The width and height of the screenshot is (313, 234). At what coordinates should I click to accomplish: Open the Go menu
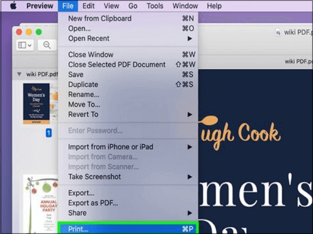(x=133, y=6)
